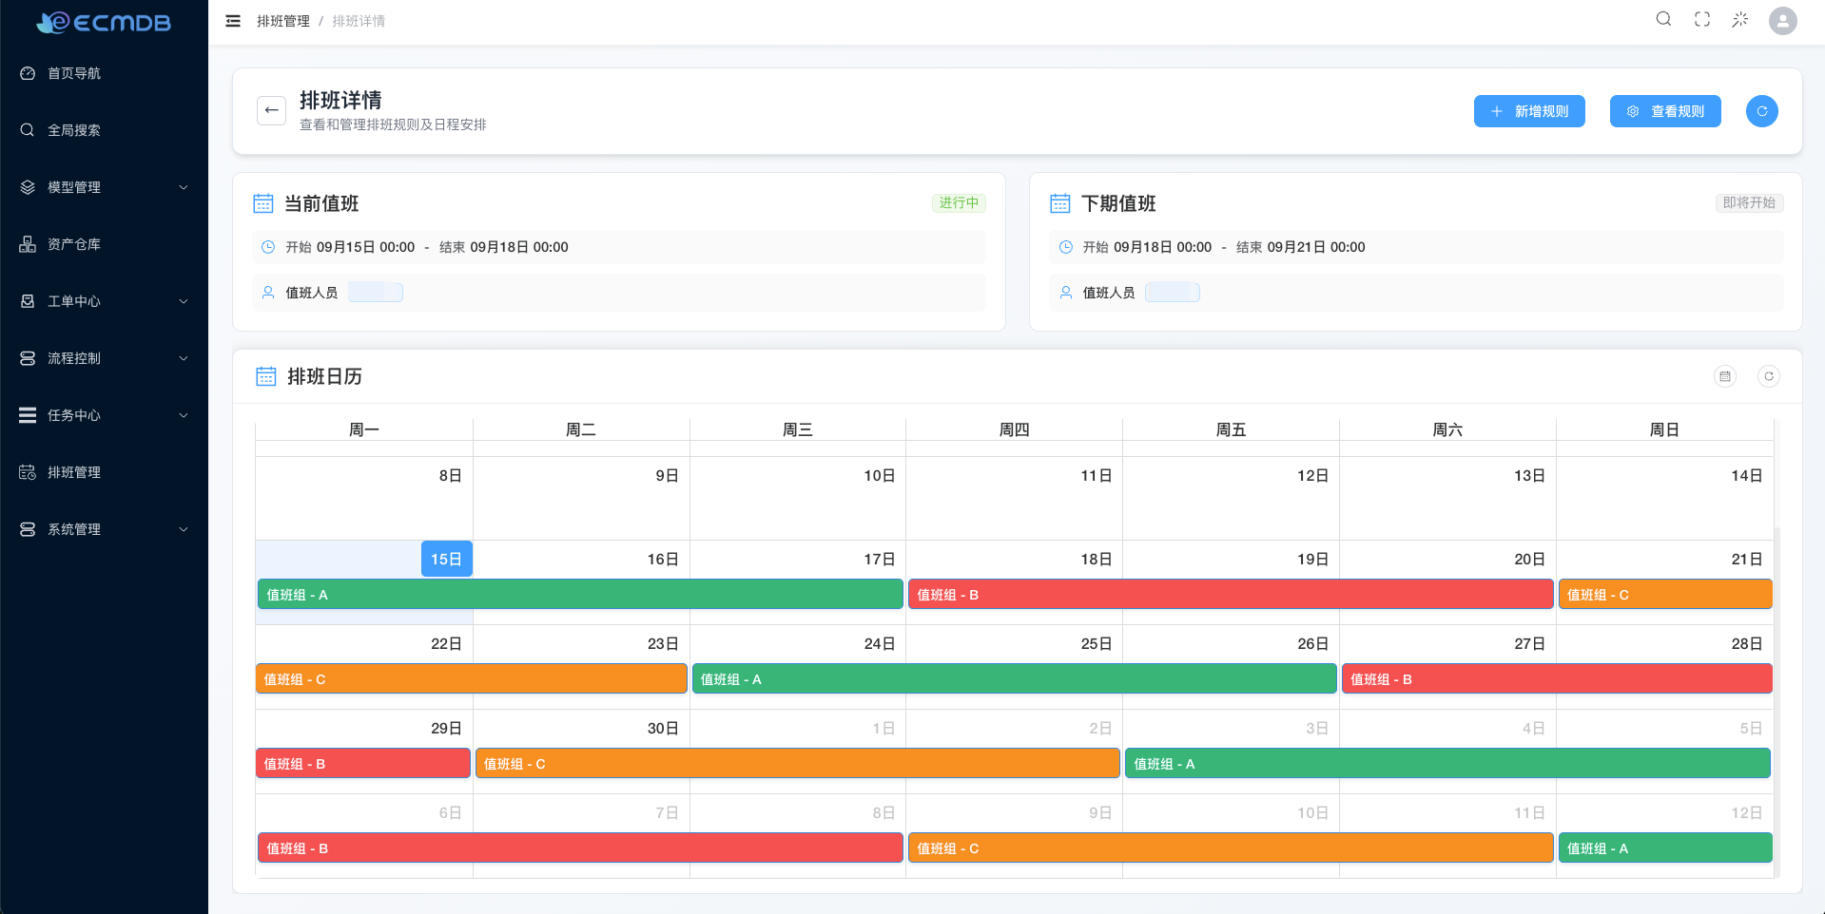
Task: Open the user avatar menu
Action: pyautogui.click(x=1783, y=20)
